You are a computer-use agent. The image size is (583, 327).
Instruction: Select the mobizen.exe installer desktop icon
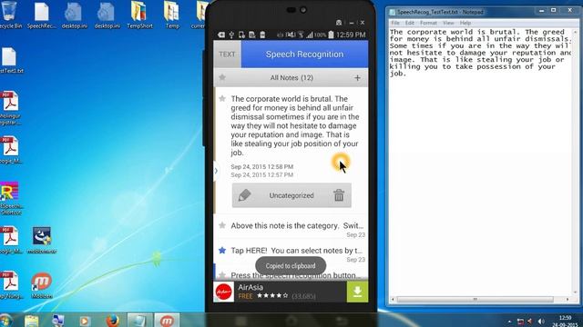click(42, 240)
